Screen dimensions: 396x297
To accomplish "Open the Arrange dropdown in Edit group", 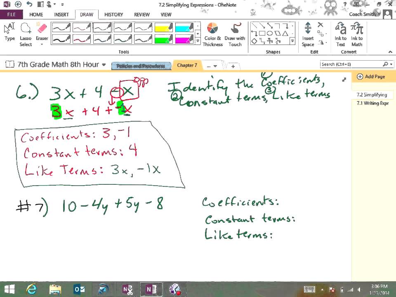I will (321, 33).
